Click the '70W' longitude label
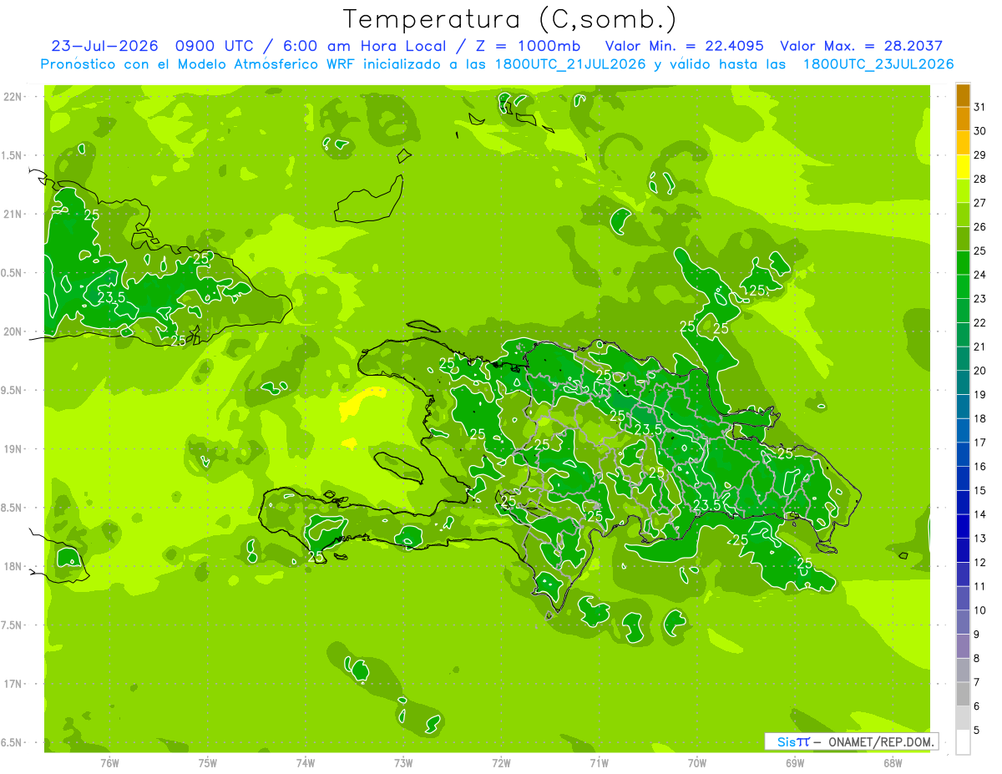Viewport: 1002px width, 774px height. (x=697, y=762)
